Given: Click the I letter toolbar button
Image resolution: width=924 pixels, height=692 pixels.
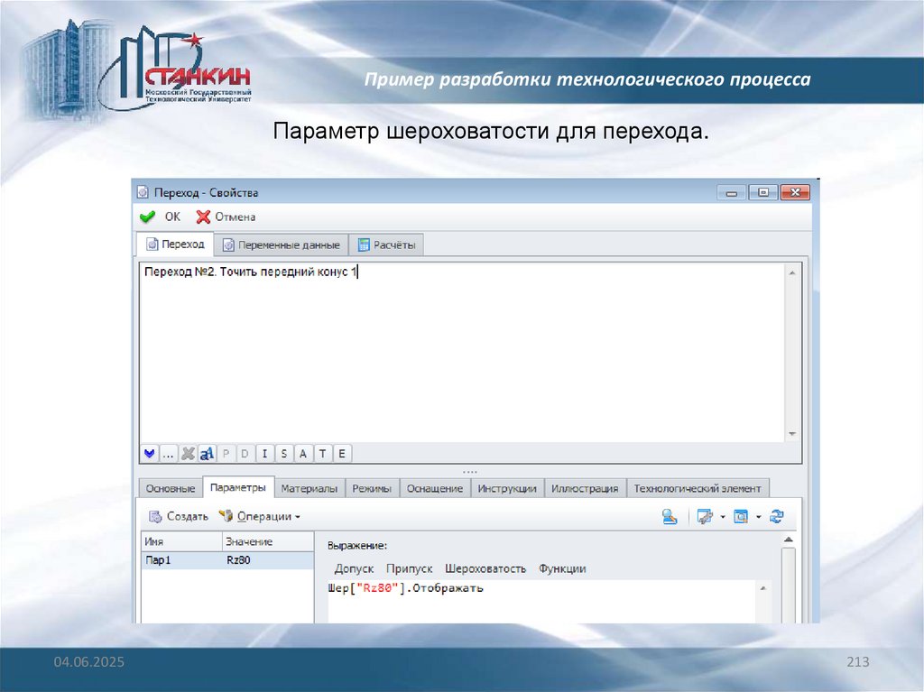Looking at the screenshot, I should 264,453.
